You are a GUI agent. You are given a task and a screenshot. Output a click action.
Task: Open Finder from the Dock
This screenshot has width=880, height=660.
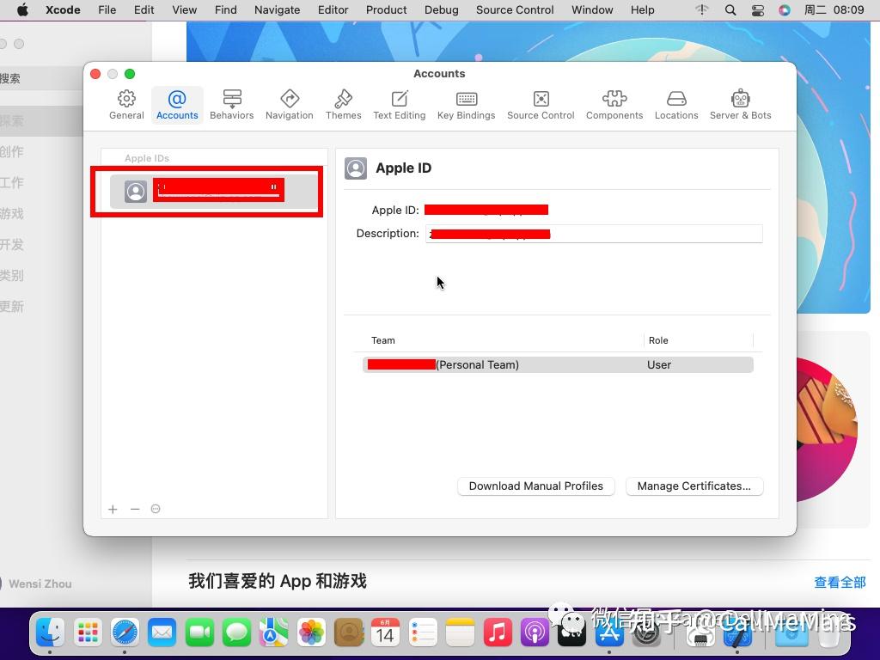tap(51, 632)
